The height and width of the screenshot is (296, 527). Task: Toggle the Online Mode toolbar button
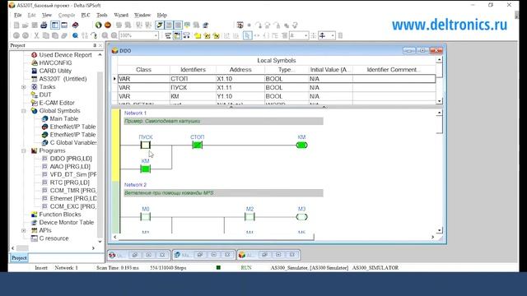point(159,25)
